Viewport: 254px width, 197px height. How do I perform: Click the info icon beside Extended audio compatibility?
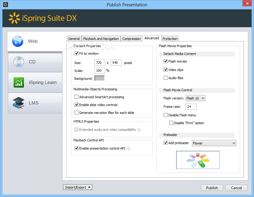(x=139, y=130)
